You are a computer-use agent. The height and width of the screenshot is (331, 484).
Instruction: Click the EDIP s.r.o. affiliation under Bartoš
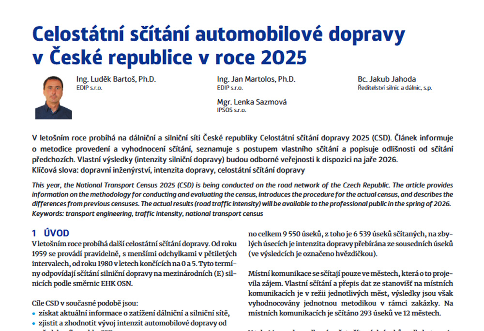point(89,88)
